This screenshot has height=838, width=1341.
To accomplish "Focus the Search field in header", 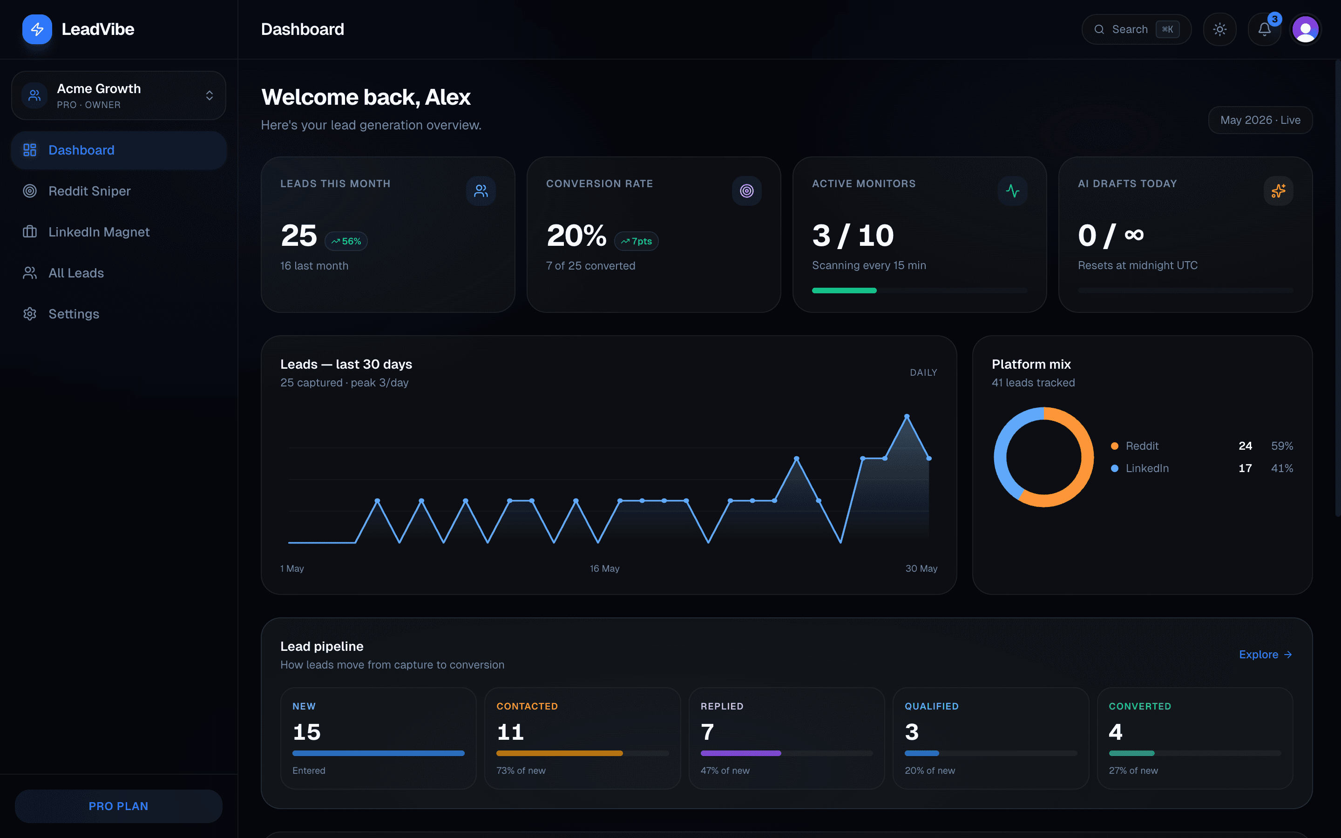I will click(1136, 29).
